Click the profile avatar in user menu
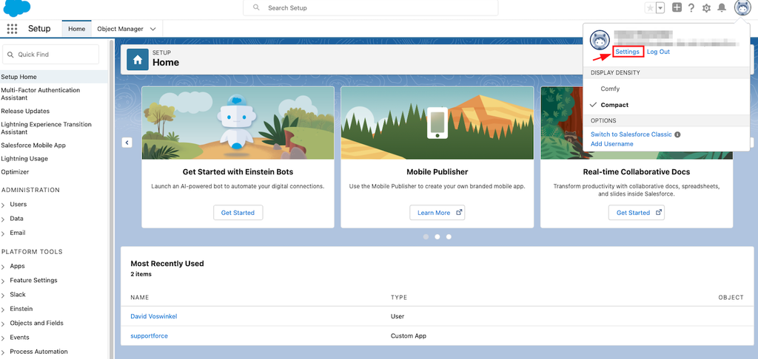 point(600,40)
